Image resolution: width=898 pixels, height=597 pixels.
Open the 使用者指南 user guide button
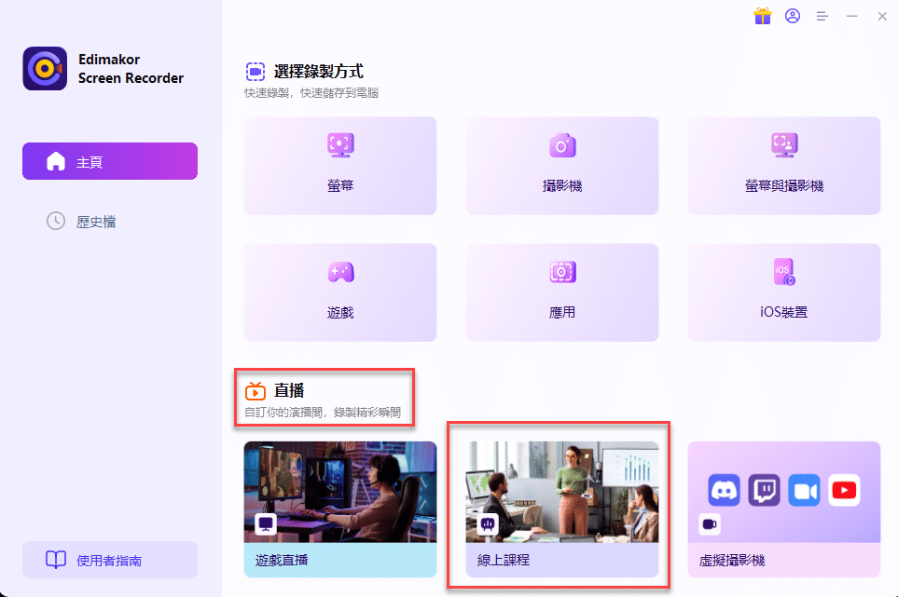pyautogui.click(x=110, y=560)
